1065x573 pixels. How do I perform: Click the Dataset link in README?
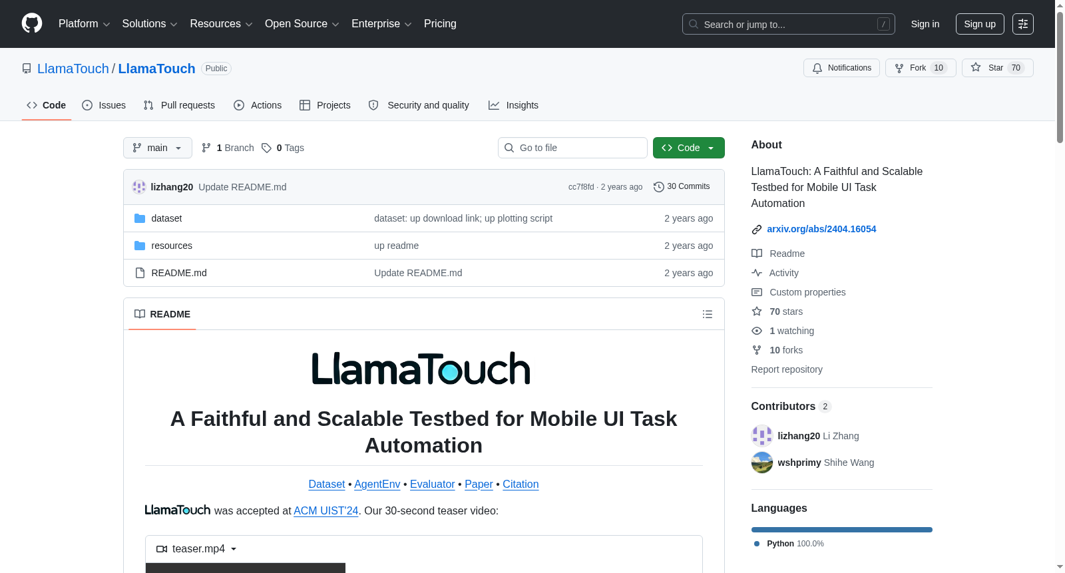(327, 484)
